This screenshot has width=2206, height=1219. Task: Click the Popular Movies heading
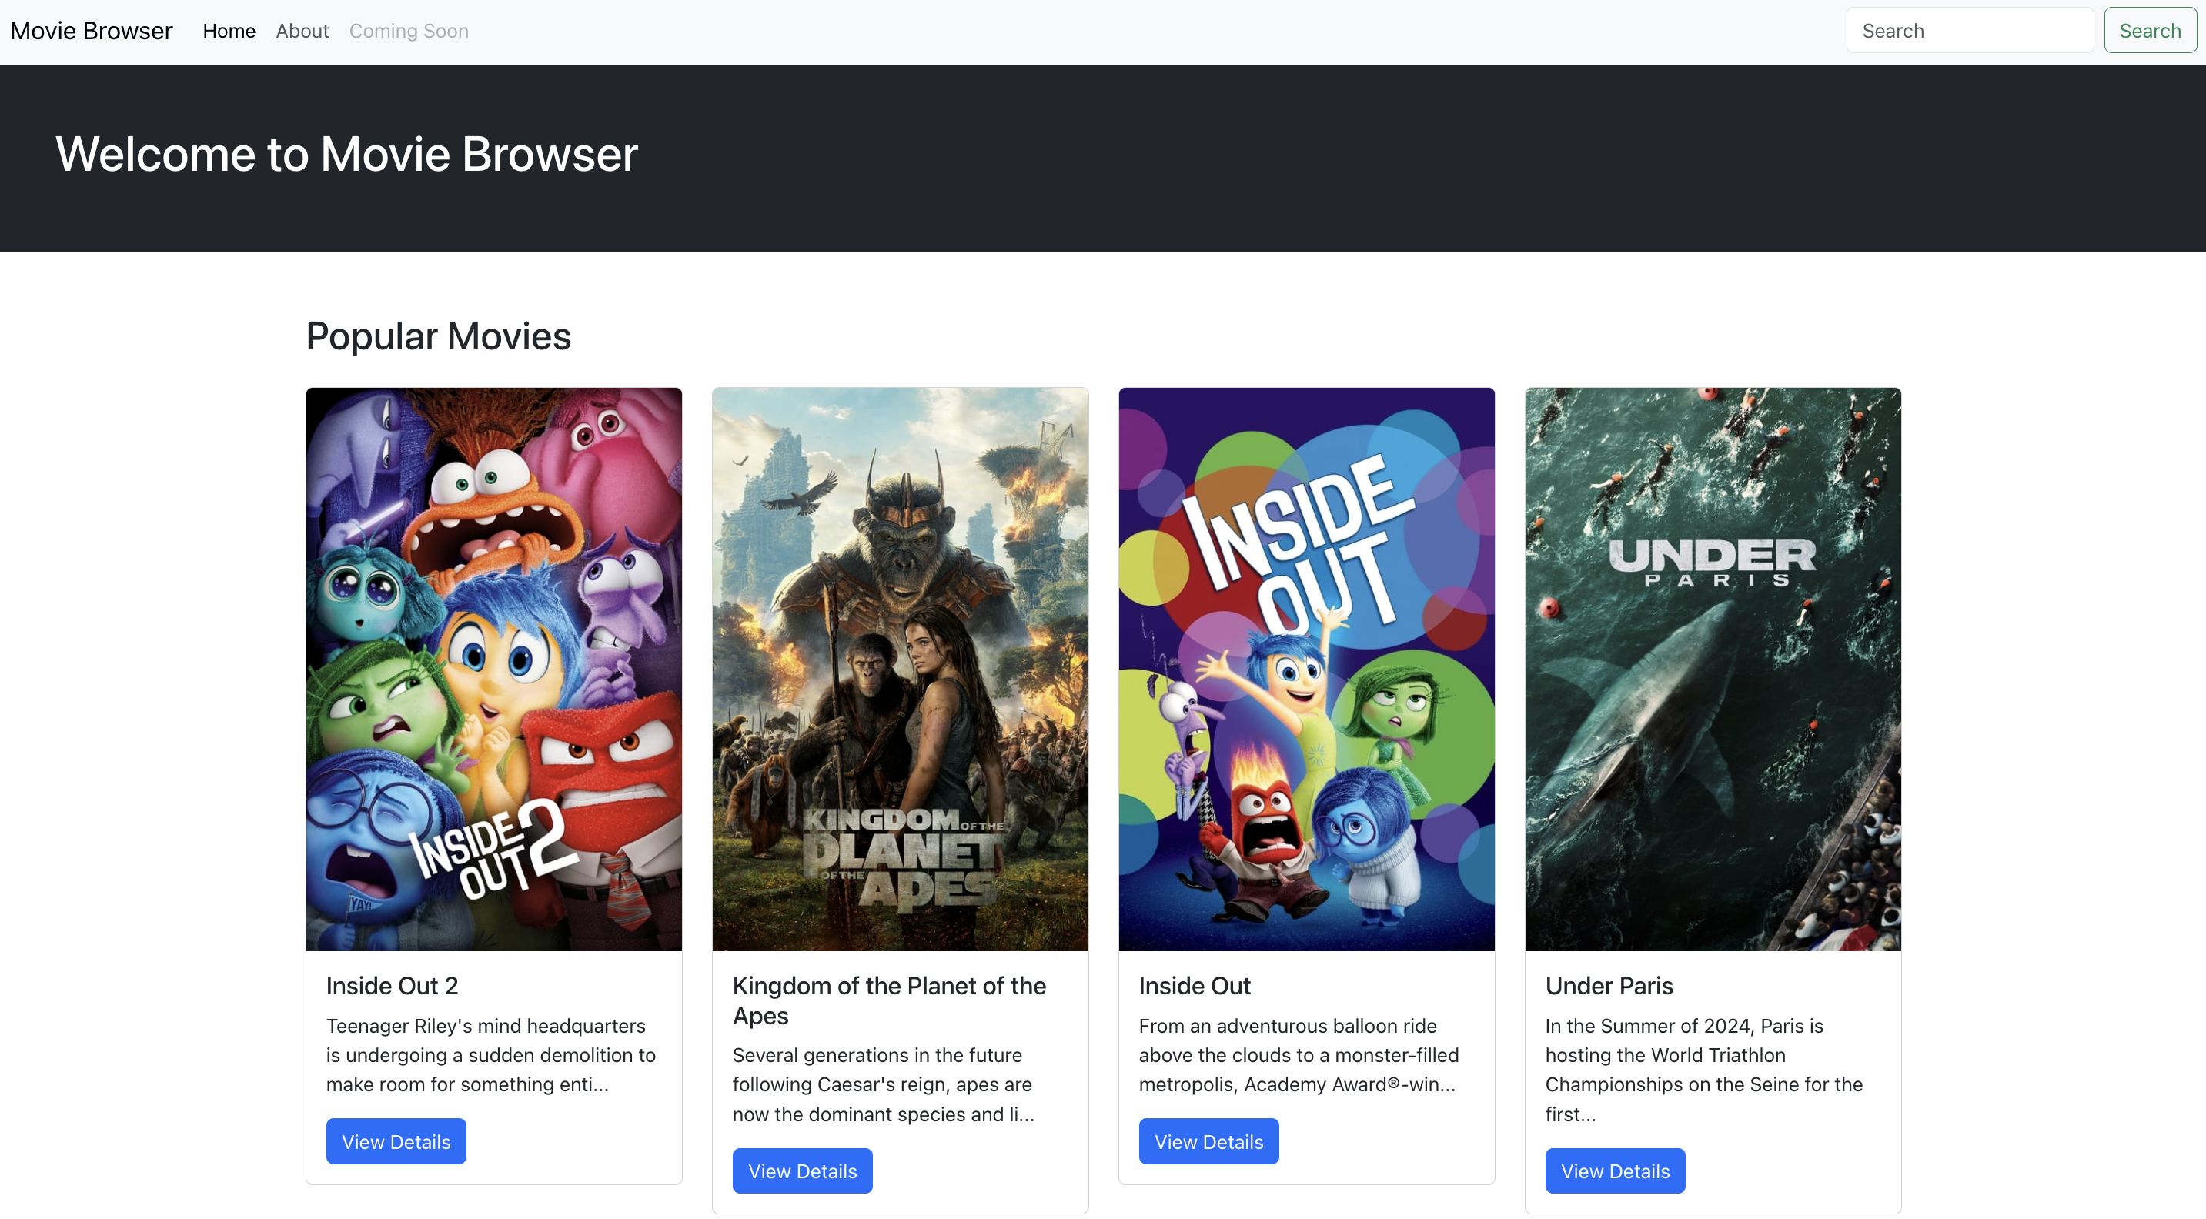439,336
